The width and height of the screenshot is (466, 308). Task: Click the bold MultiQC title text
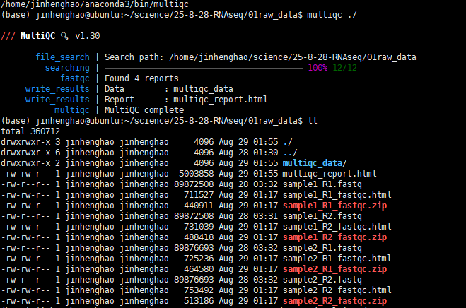[x=37, y=36]
